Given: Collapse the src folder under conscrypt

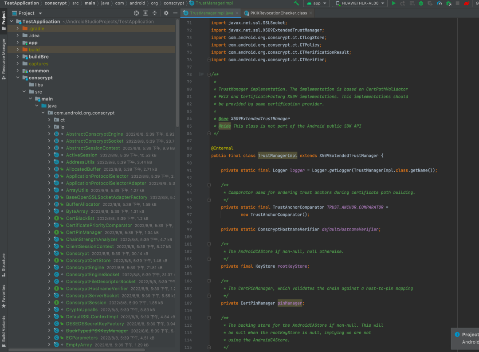Looking at the screenshot, I should (24, 92).
